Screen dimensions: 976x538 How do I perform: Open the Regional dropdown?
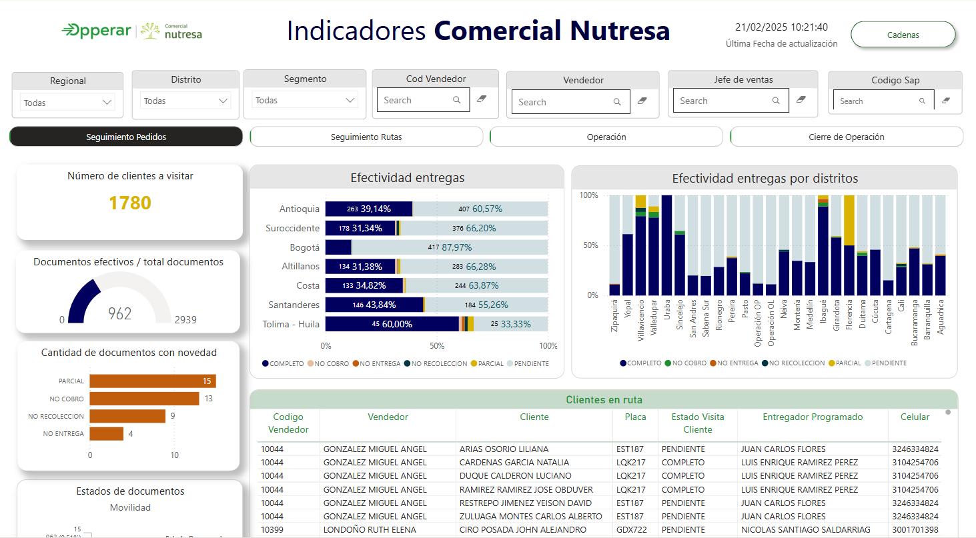point(67,103)
